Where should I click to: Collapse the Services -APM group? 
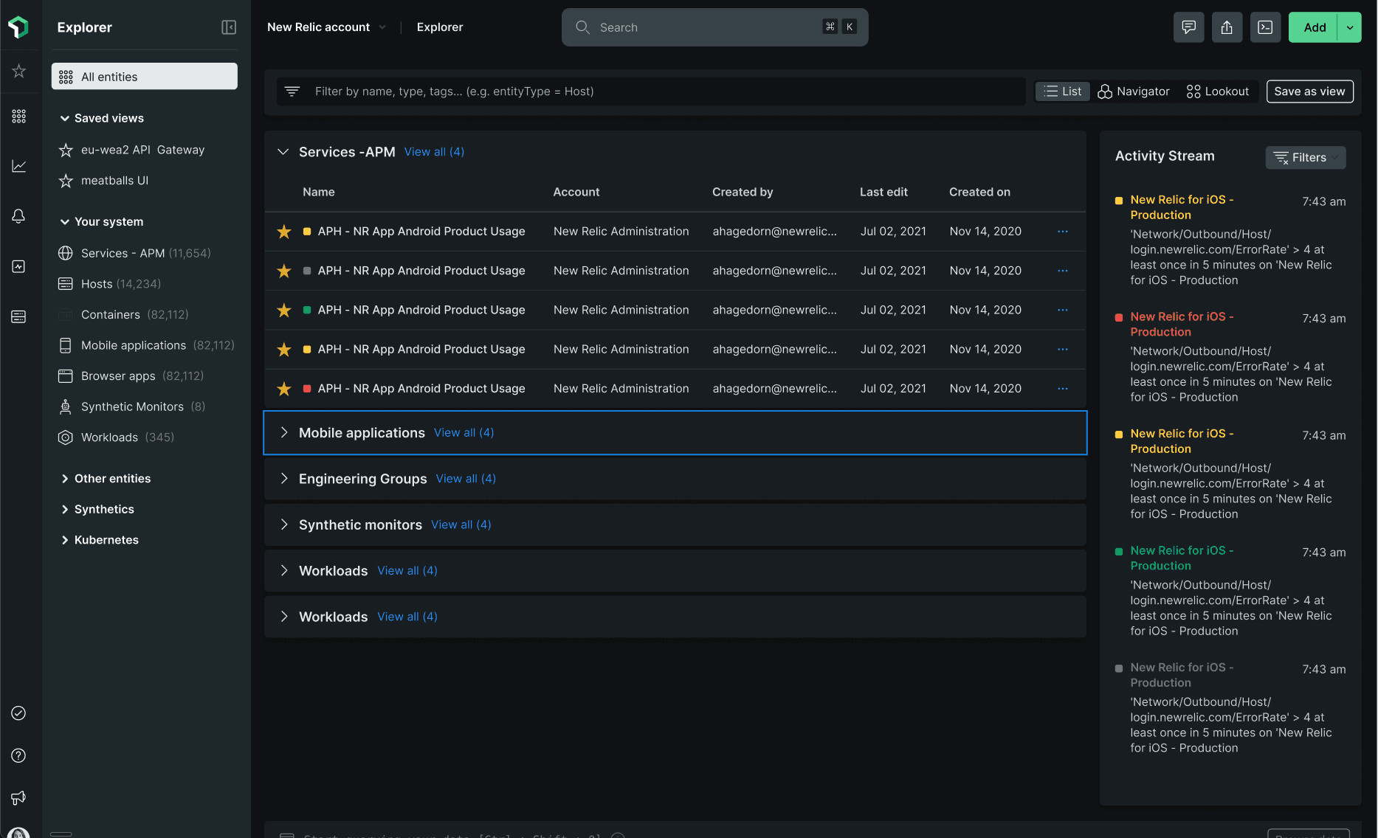[283, 152]
